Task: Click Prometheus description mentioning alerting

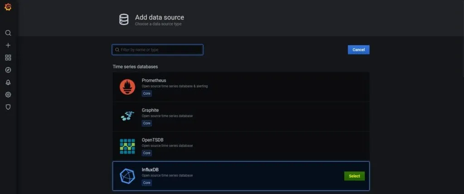Action: tap(174, 86)
